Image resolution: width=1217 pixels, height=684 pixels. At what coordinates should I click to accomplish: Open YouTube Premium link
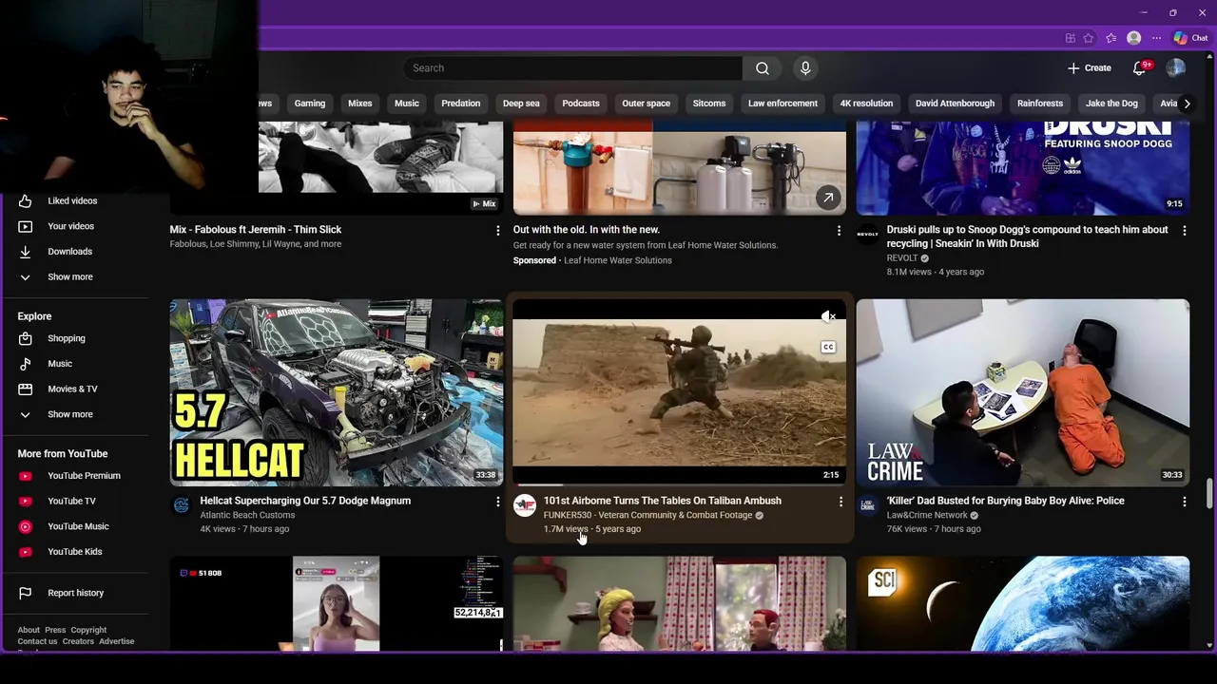coord(74,476)
